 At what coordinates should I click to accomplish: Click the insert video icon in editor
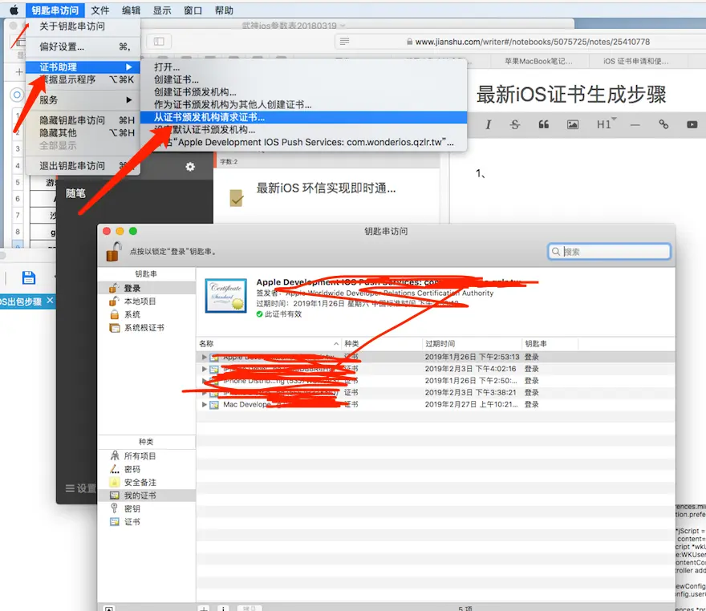[692, 124]
